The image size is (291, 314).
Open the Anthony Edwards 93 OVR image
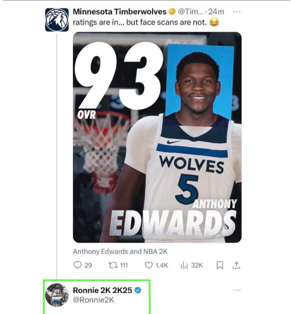coord(157,137)
